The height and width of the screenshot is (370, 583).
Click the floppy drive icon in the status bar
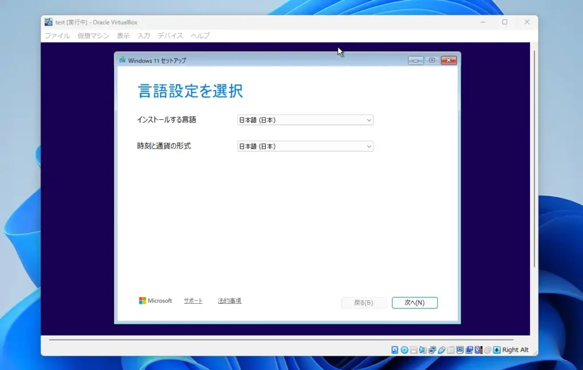pos(413,349)
